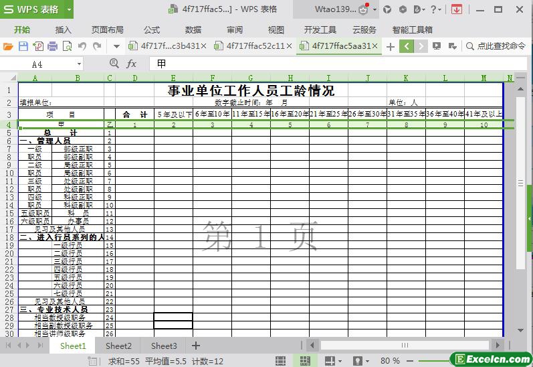Click the fx insert function icon
The image size is (533, 367).
click(x=131, y=64)
